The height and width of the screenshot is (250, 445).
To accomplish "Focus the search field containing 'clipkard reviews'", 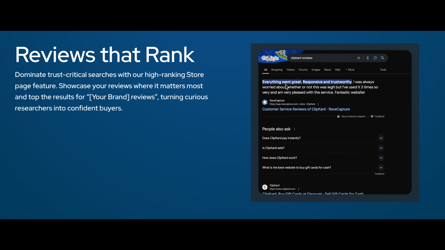I will (322, 58).
